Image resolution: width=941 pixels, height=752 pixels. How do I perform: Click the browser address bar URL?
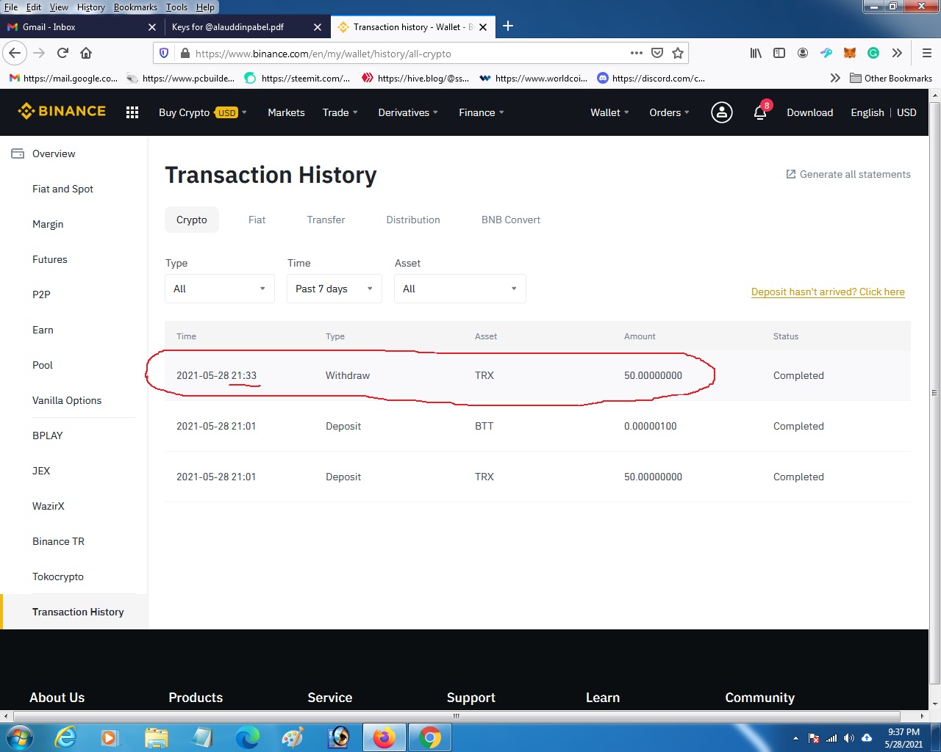(x=323, y=54)
